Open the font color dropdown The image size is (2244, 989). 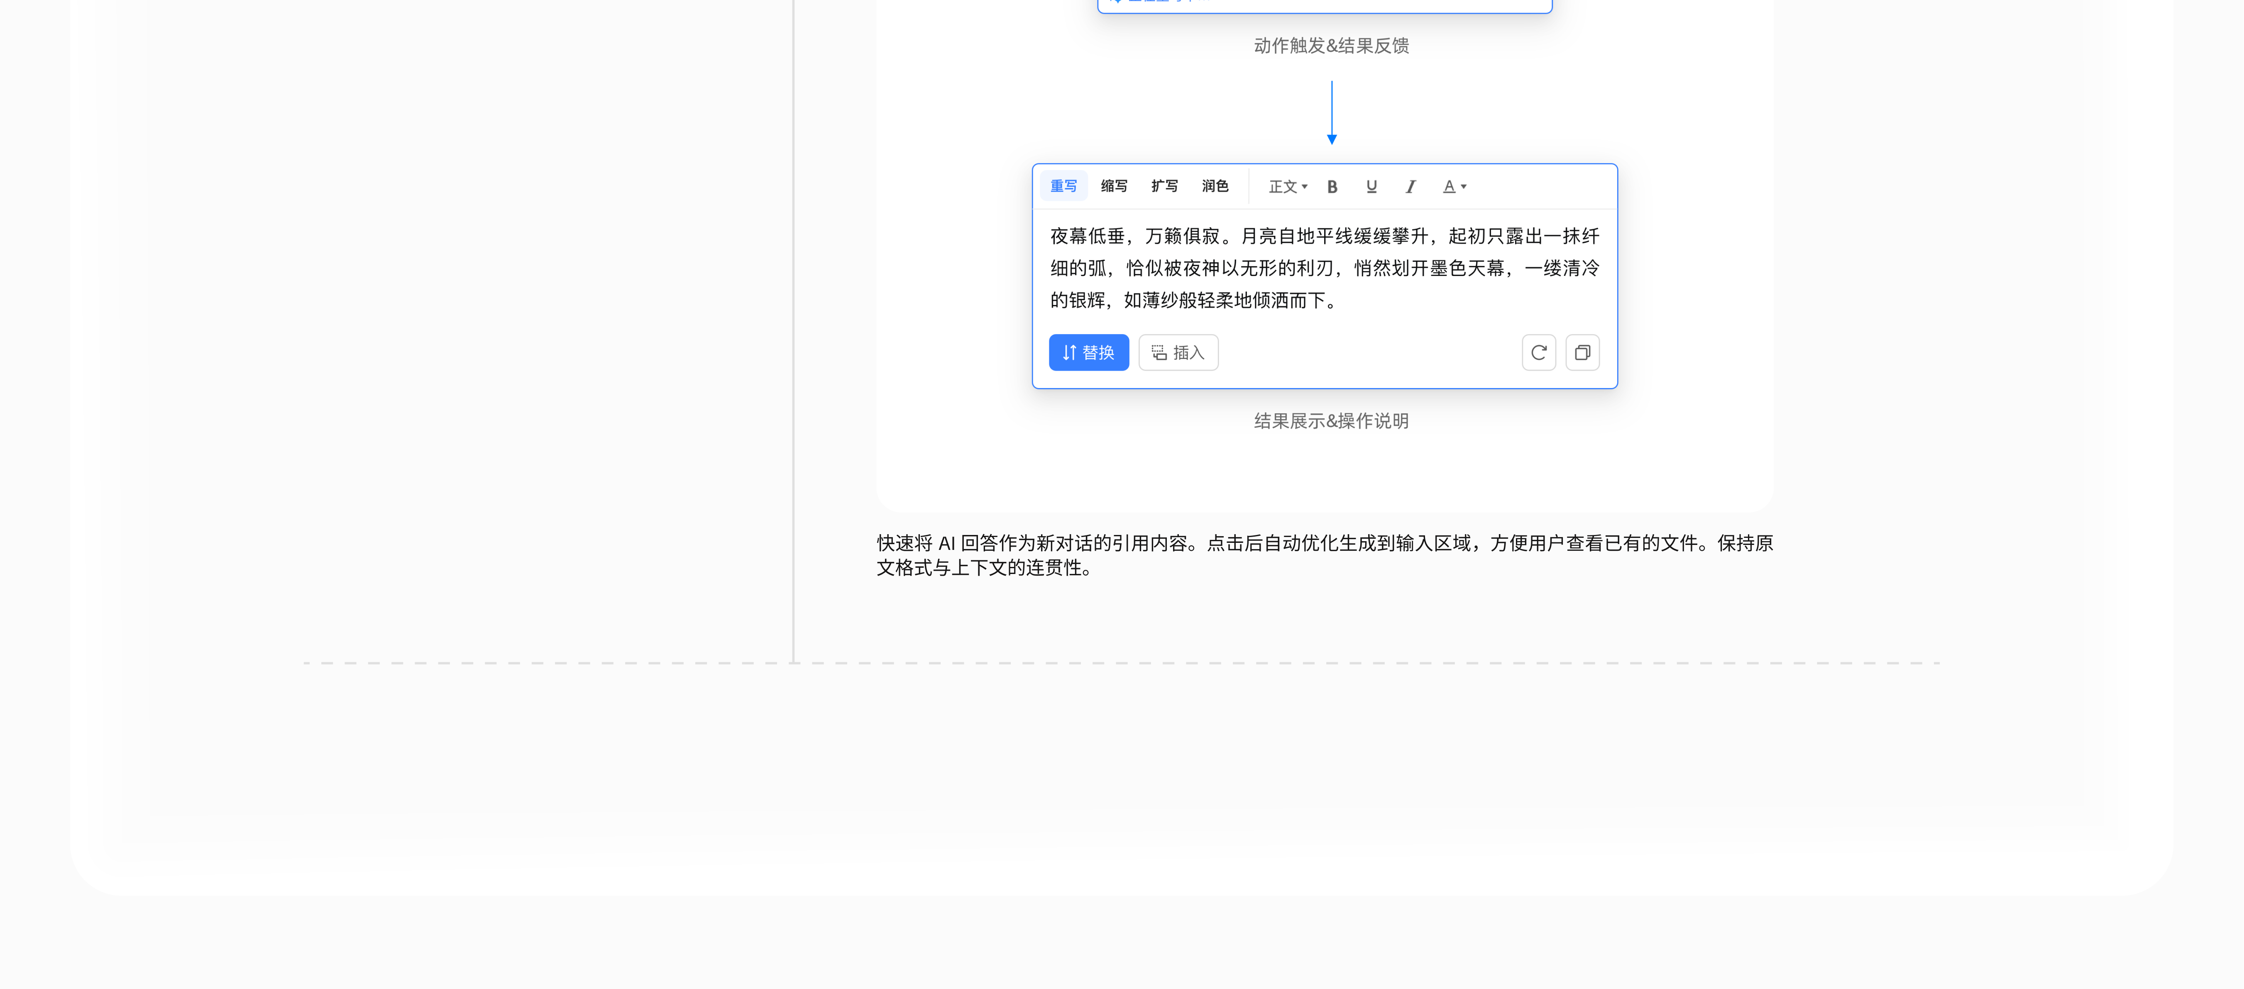(x=1454, y=187)
